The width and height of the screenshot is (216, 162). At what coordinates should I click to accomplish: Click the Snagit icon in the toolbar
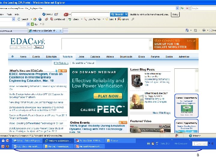coord(44,14)
